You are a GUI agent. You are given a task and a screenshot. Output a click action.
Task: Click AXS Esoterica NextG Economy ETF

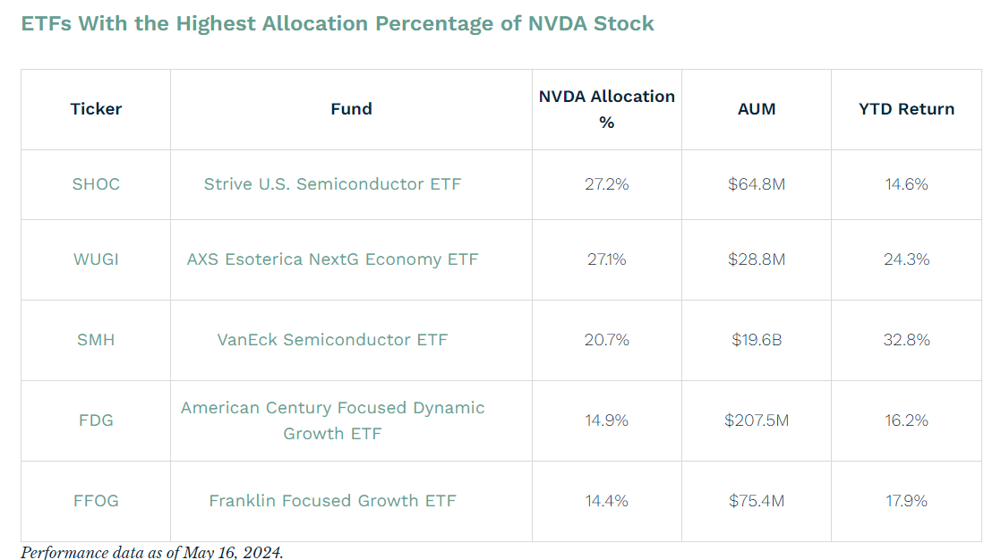[332, 259]
